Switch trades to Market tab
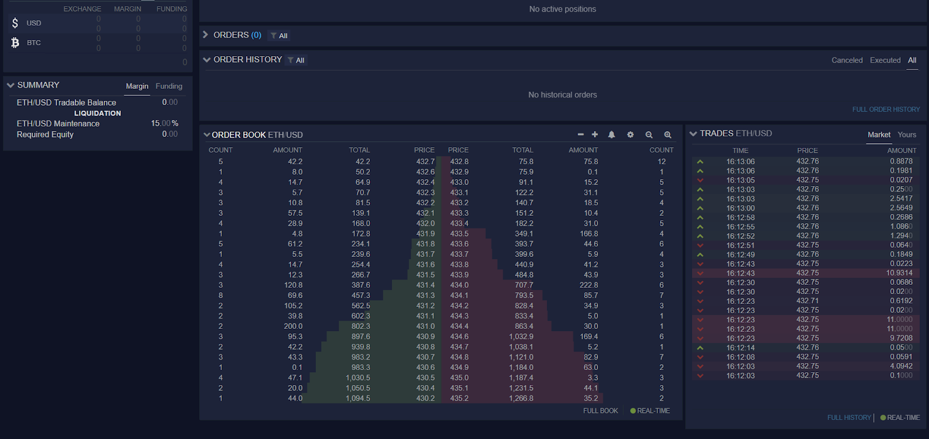The width and height of the screenshot is (929, 439). click(x=879, y=135)
